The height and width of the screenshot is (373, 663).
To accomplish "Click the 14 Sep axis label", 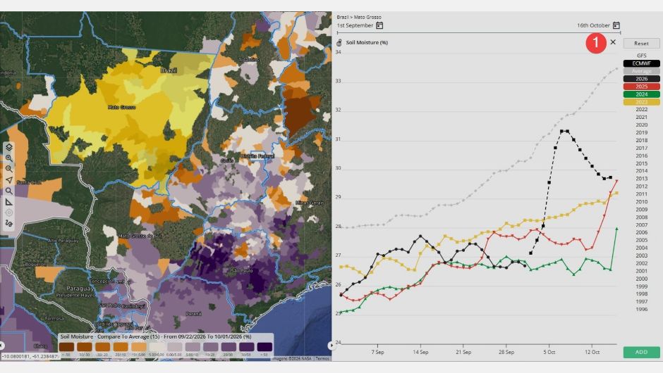I will (x=420, y=352).
